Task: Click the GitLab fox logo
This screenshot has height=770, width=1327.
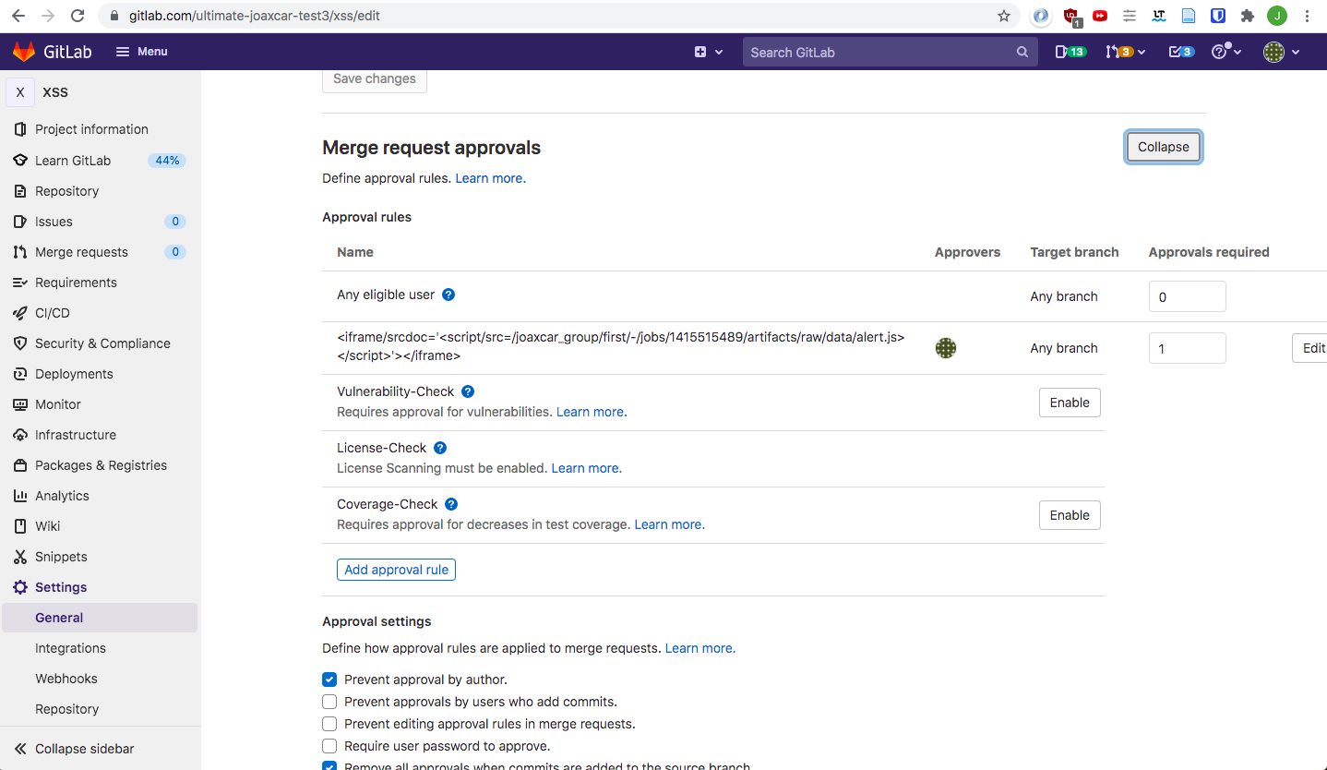Action: (x=24, y=52)
